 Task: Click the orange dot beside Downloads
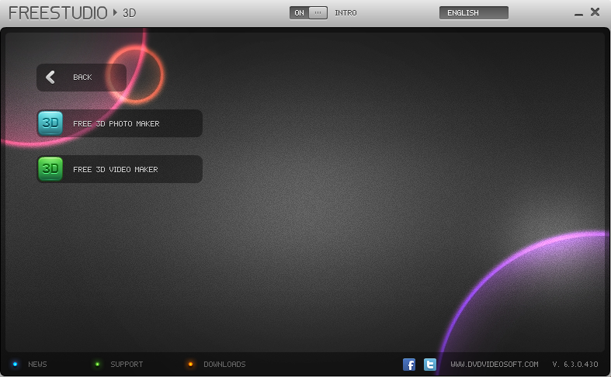[190, 364]
